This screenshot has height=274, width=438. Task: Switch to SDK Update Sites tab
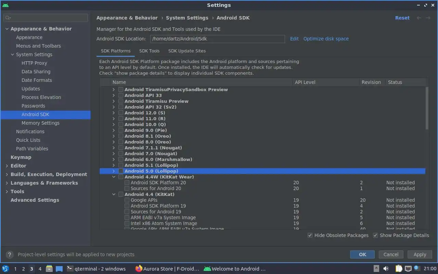pyautogui.click(x=187, y=51)
